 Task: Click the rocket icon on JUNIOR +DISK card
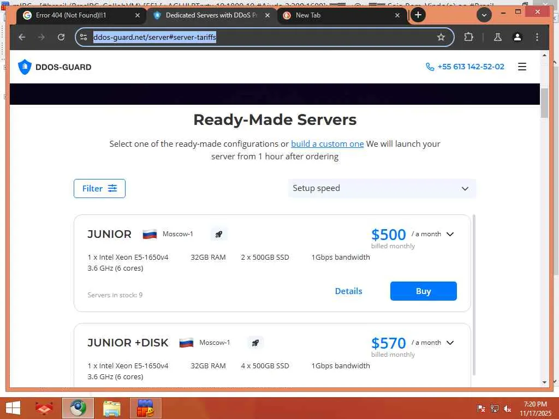coord(255,343)
